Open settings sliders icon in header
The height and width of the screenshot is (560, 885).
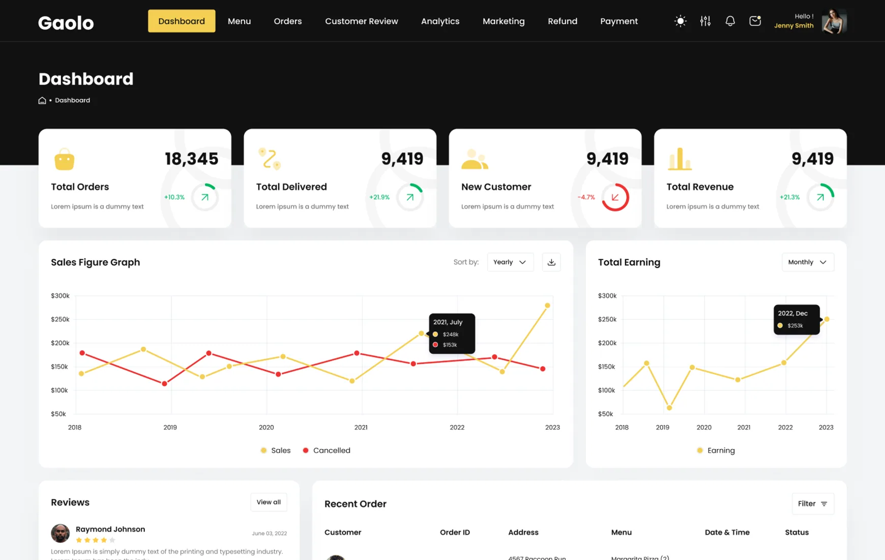[x=705, y=21]
